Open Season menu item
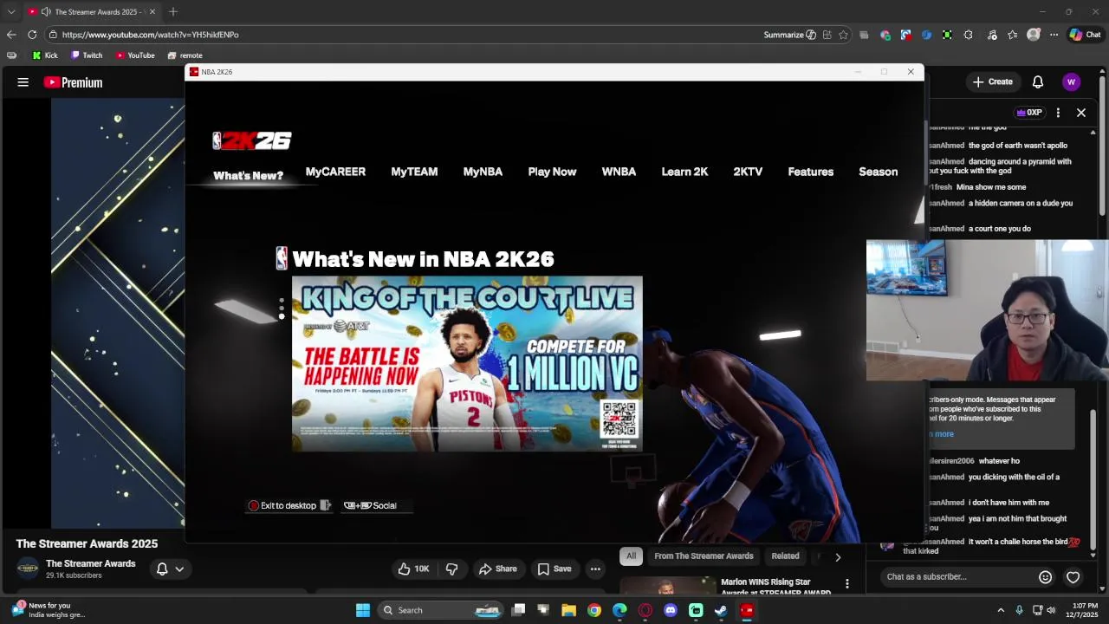The width and height of the screenshot is (1109, 624). point(878,172)
